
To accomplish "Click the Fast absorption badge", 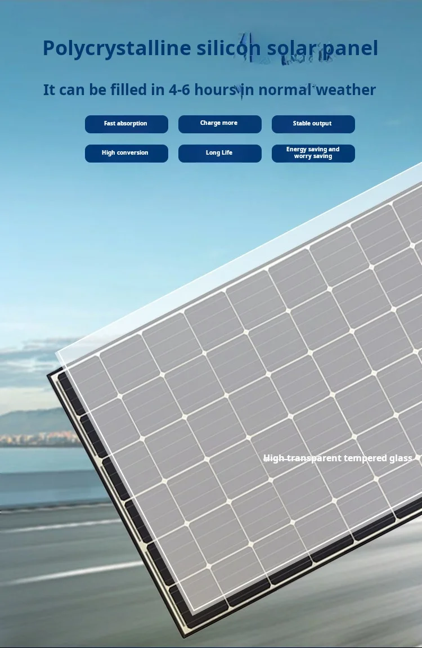I will point(127,124).
